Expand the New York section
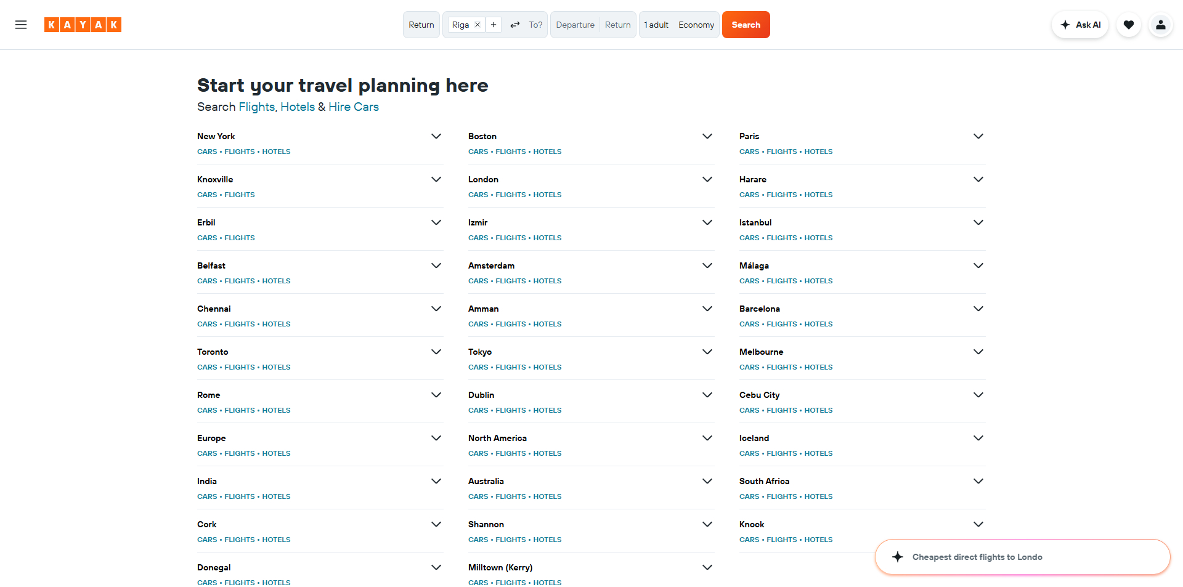 point(436,136)
